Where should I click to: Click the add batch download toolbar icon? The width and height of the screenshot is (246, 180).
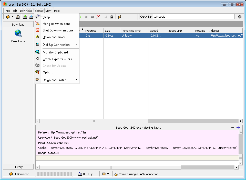[18, 17]
